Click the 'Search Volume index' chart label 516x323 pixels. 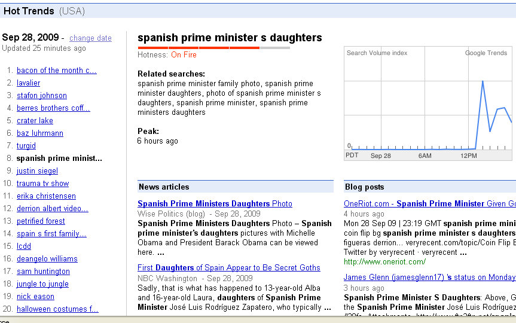pos(377,53)
